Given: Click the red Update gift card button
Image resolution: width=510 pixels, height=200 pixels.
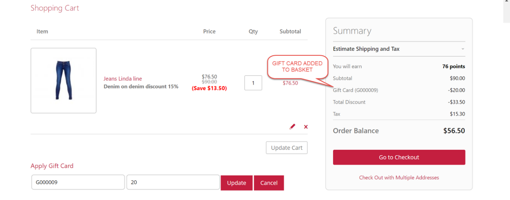Looking at the screenshot, I should [x=236, y=183].
